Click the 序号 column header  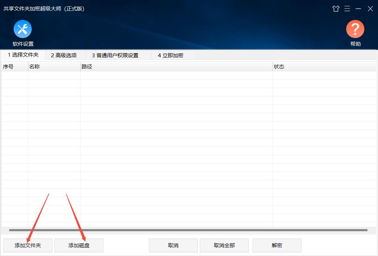(x=15, y=66)
